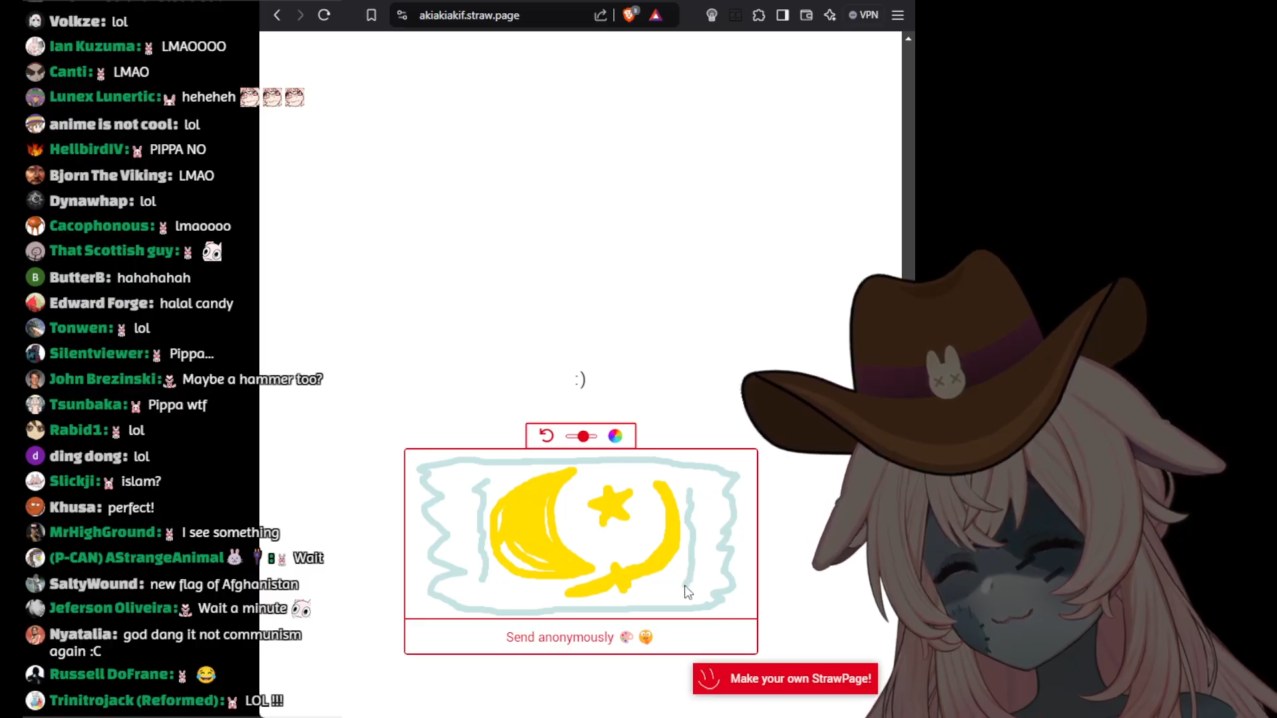
Task: Click username Bjorn The Viking
Action: 110,176
